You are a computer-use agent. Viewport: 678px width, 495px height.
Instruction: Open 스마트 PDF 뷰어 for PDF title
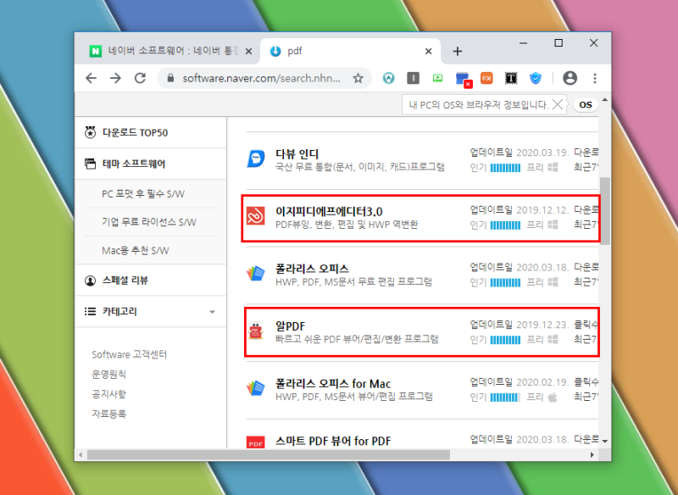(333, 441)
